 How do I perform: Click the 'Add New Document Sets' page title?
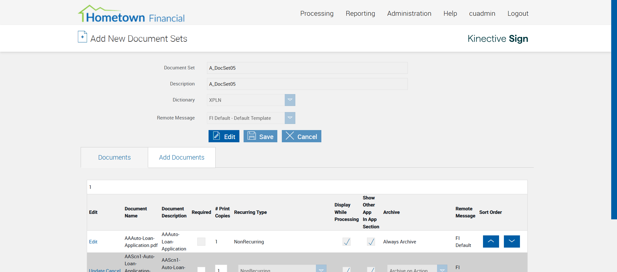click(139, 39)
